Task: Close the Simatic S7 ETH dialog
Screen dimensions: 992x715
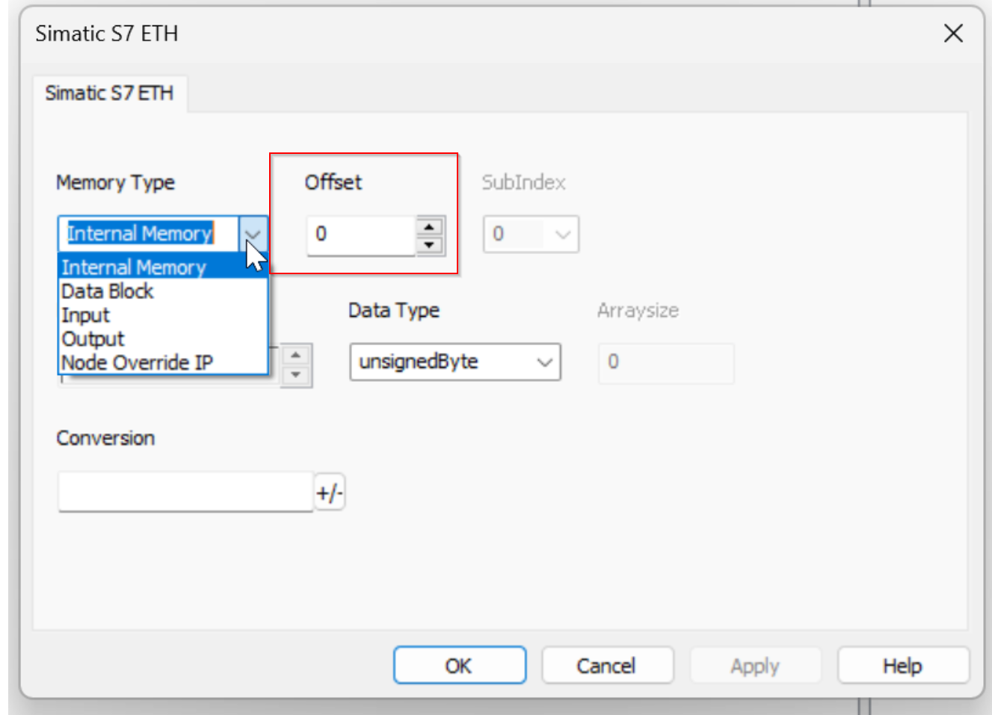Action: (x=953, y=34)
